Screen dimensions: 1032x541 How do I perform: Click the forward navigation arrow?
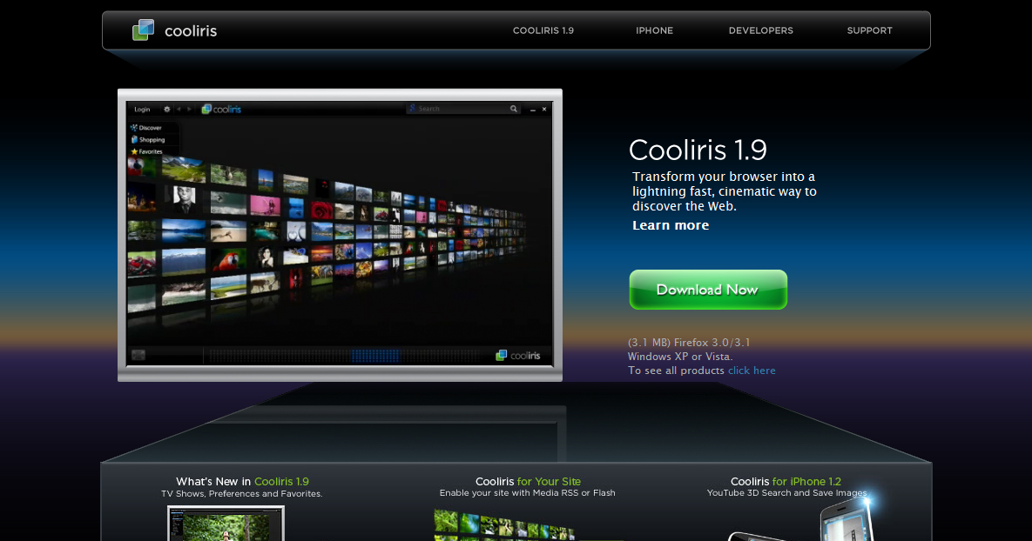tap(190, 109)
